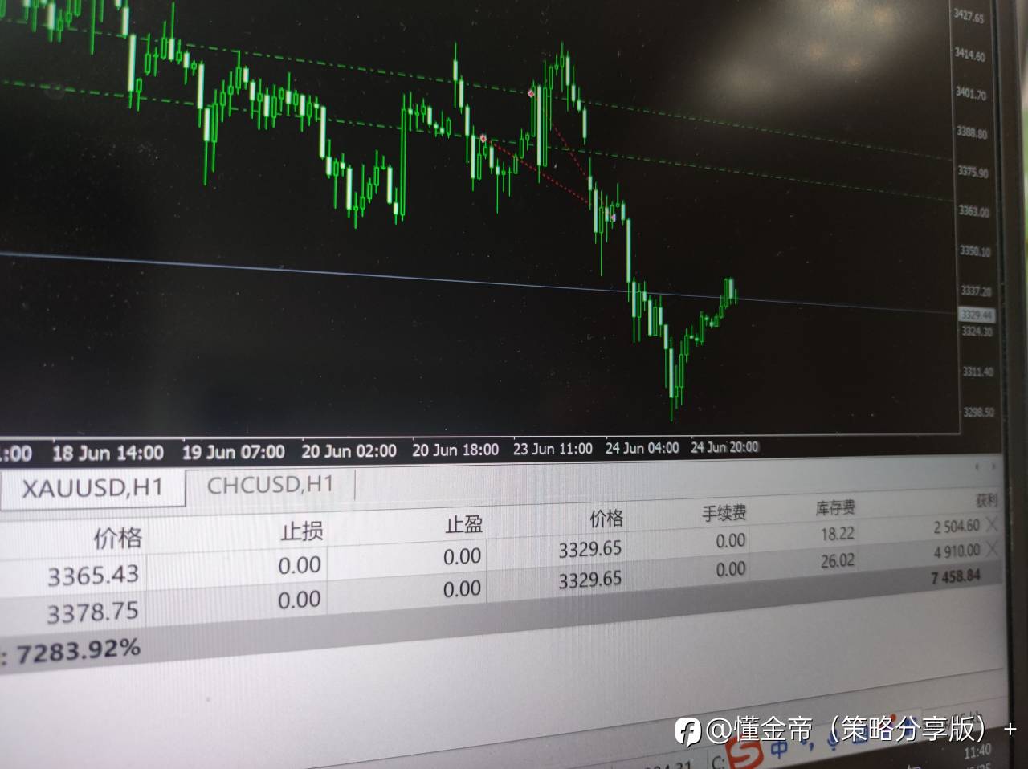This screenshot has height=769, width=1028.
Task: Sort by the 止损 column header
Action: coord(301,531)
